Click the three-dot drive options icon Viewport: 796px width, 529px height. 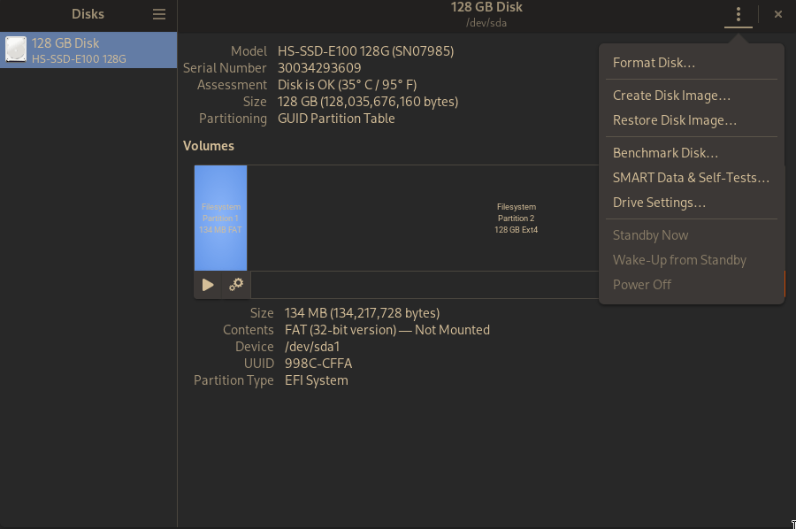tap(739, 15)
